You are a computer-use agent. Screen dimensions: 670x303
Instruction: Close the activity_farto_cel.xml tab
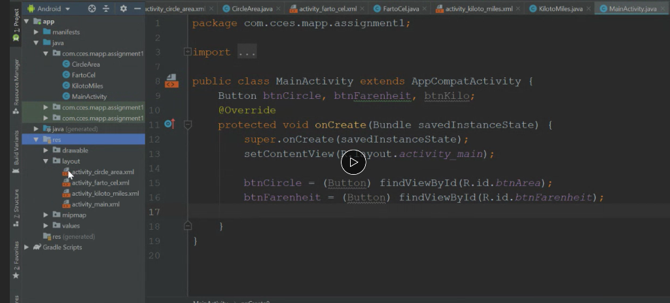click(362, 9)
